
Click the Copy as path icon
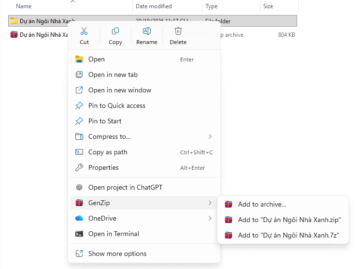click(x=79, y=152)
